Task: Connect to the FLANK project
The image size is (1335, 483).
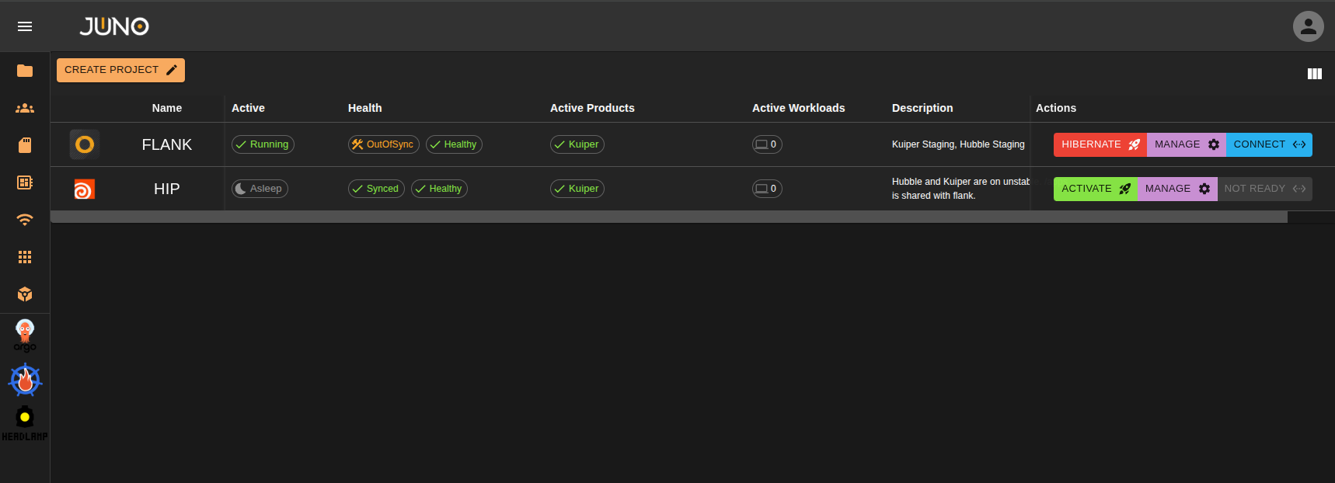Action: [x=1268, y=144]
